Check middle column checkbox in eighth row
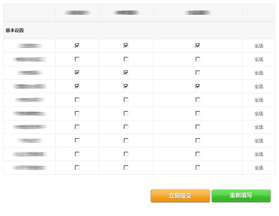The width and height of the screenshot is (279, 216). point(126,140)
